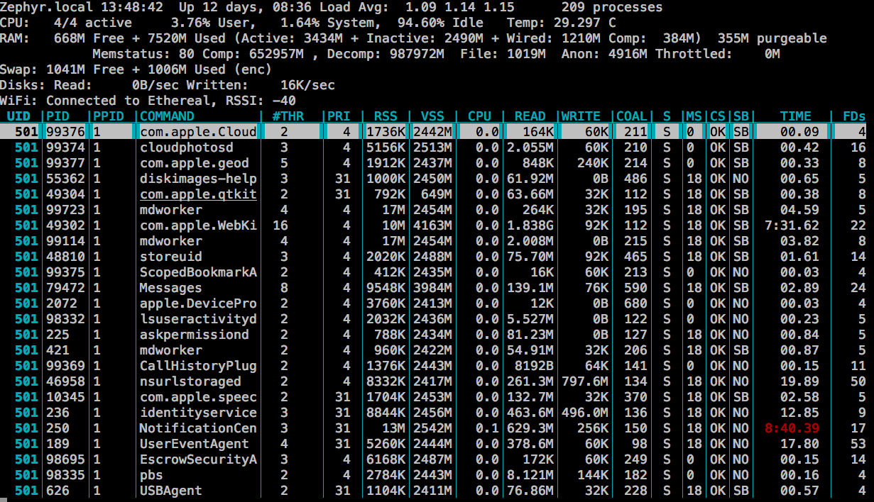Click PID 421 of mdworker

pos(58,350)
